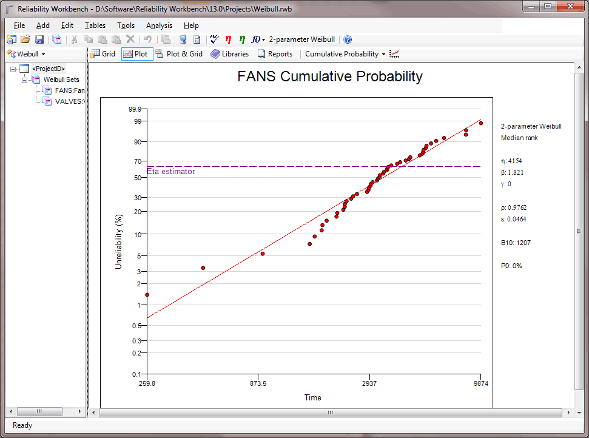Select the Plot & Grid view

tap(179, 54)
